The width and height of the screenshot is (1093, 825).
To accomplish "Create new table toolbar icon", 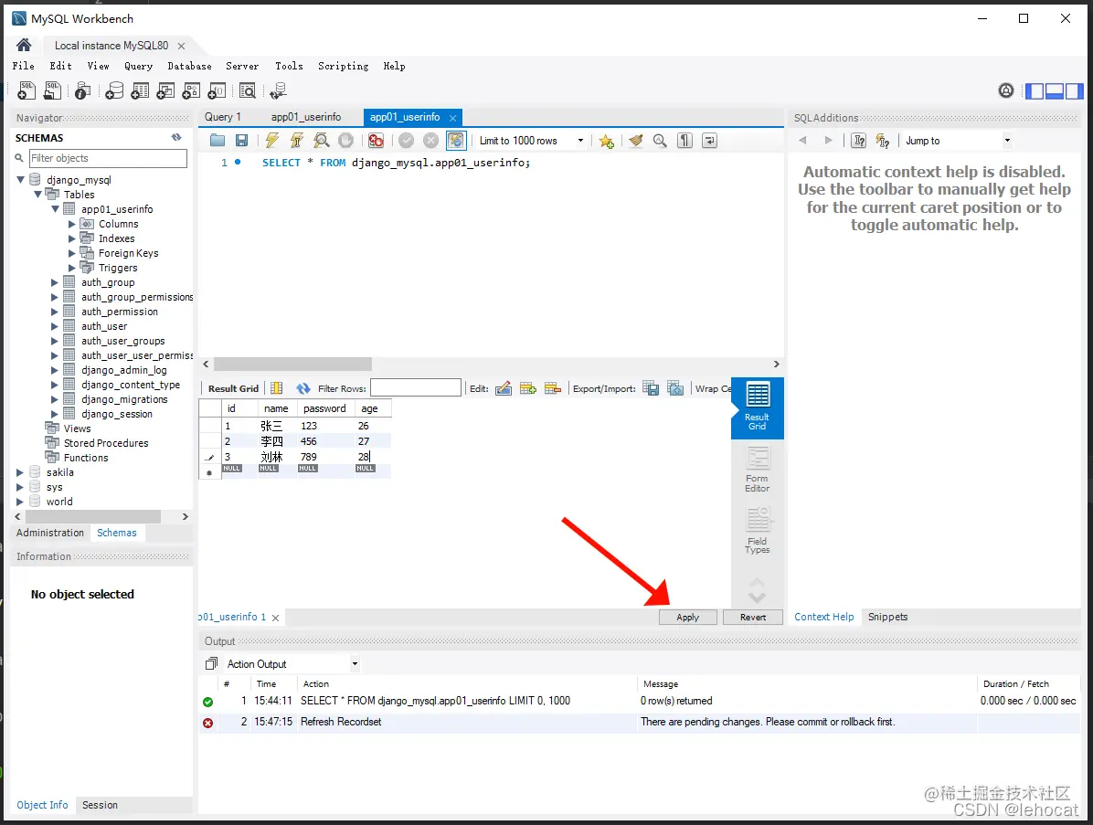I will 140,90.
